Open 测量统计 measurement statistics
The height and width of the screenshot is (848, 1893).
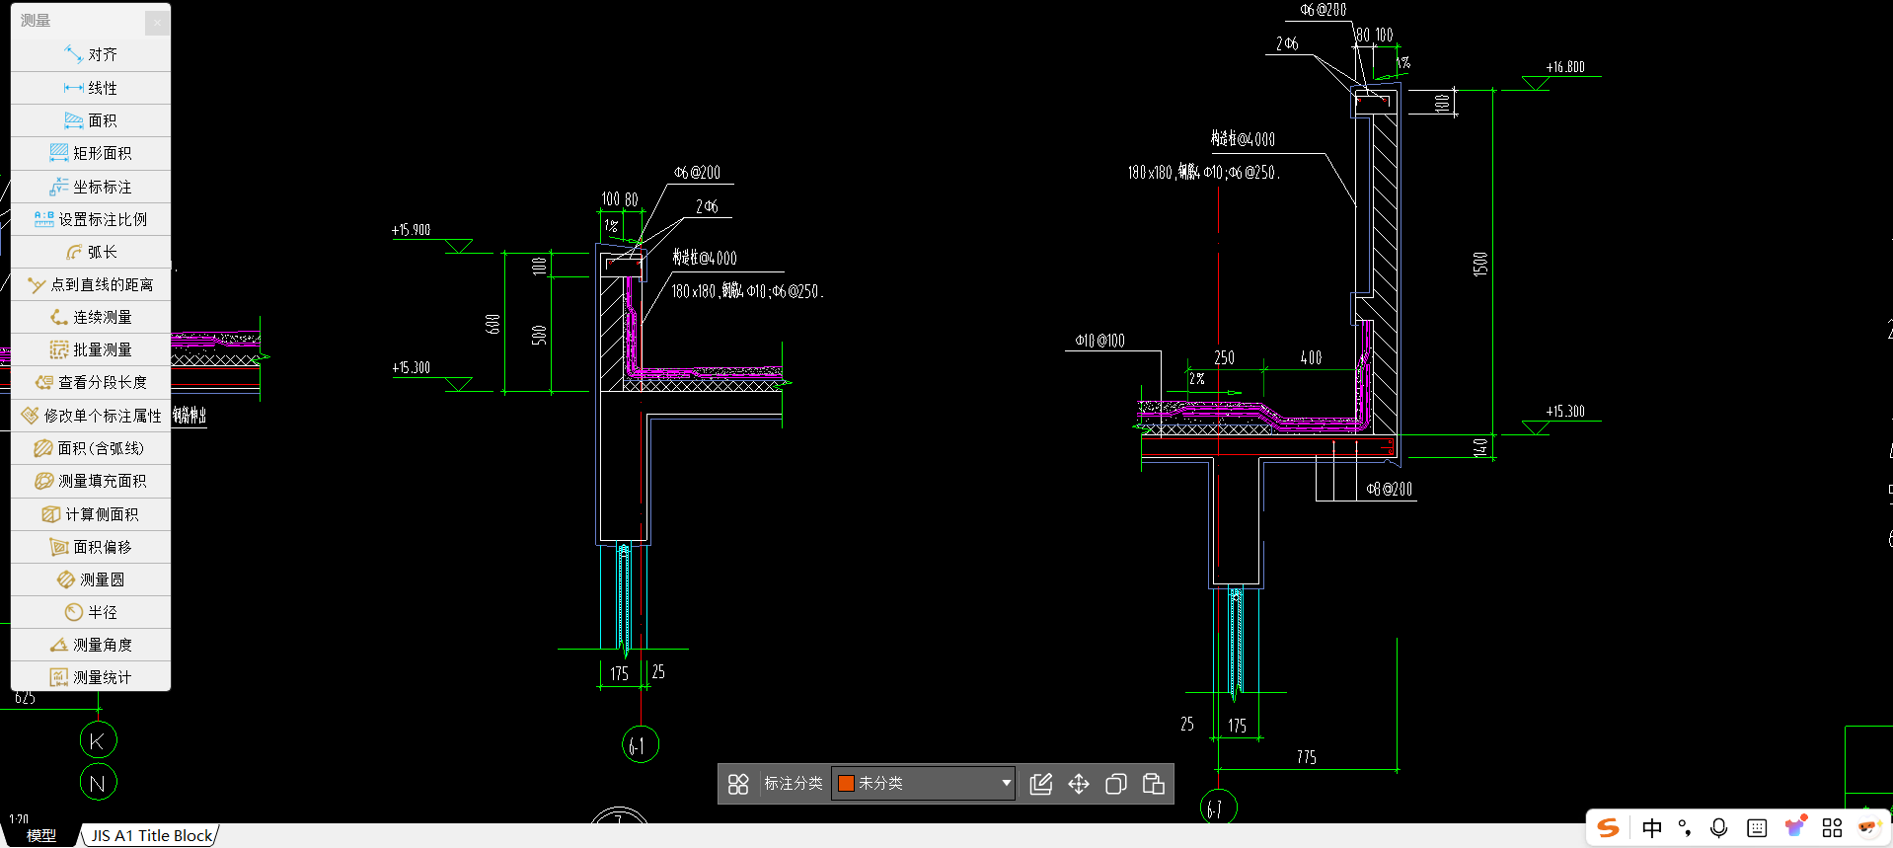point(91,677)
